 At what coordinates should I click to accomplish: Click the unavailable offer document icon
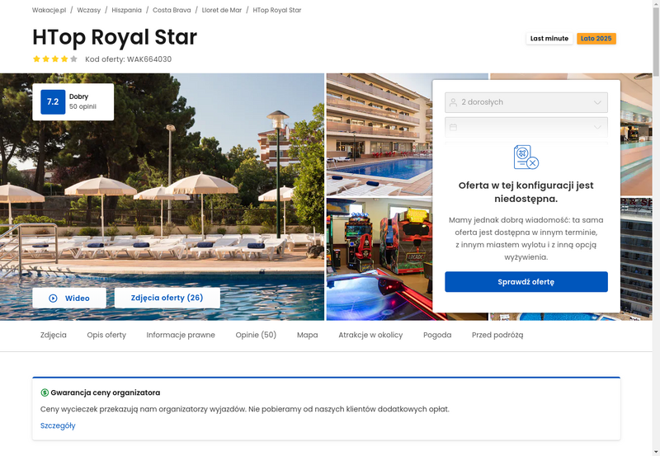tap(526, 157)
